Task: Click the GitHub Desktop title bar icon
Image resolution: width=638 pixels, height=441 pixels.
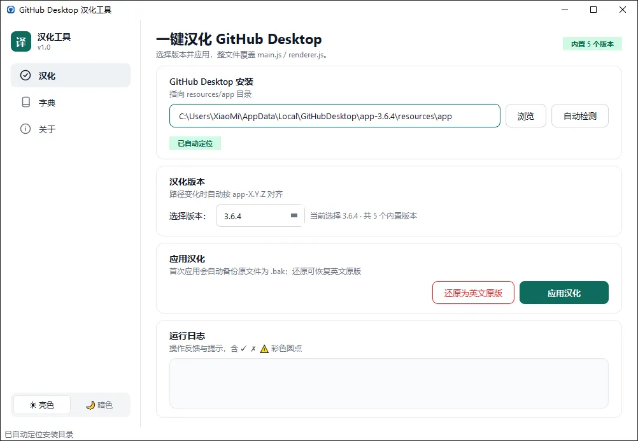Action: tap(11, 10)
